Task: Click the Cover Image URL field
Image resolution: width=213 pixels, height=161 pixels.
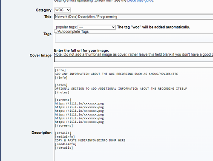Action: pyautogui.click(x=133, y=59)
